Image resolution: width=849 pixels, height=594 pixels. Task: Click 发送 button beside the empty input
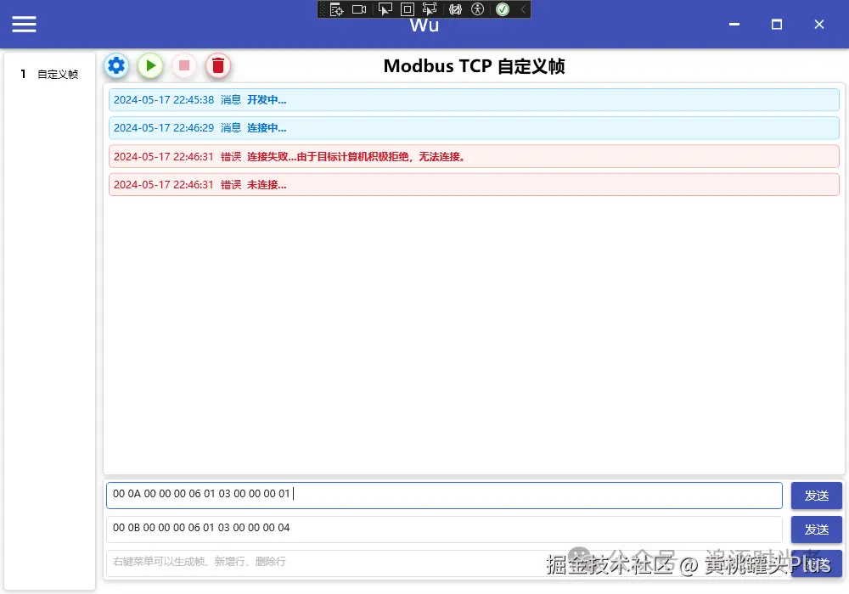(816, 563)
